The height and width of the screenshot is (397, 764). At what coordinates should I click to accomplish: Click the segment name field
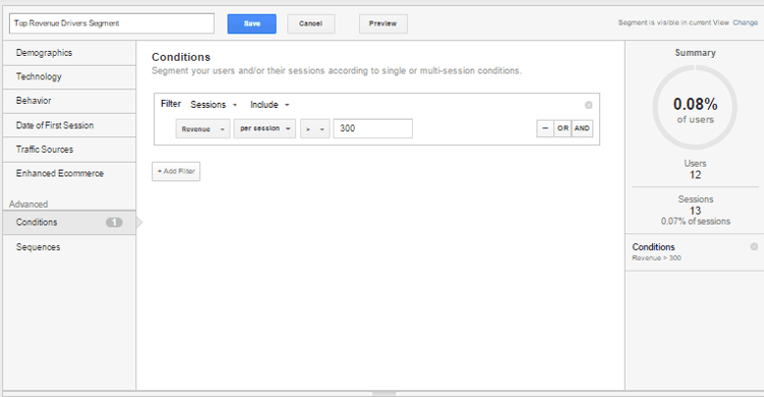pos(112,24)
